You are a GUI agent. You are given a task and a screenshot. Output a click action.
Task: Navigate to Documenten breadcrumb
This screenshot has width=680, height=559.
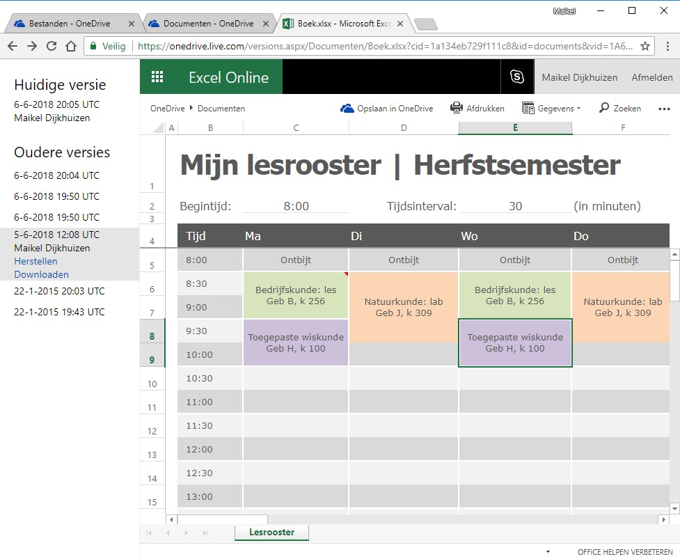[221, 109]
